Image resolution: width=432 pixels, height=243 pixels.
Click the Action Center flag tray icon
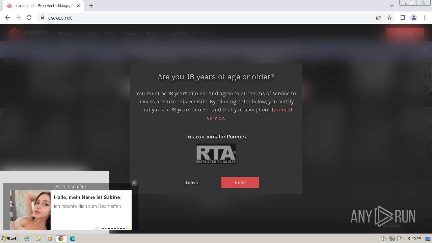pyautogui.click(x=400, y=239)
